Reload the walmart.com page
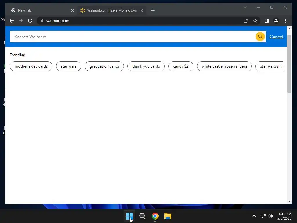This screenshot has height=223, width=297. tap(30, 21)
